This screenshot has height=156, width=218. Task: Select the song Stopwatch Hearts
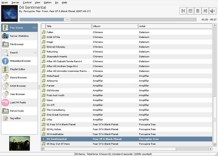[127, 57]
